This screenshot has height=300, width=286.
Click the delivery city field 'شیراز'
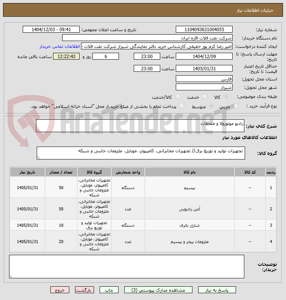pos(204,87)
